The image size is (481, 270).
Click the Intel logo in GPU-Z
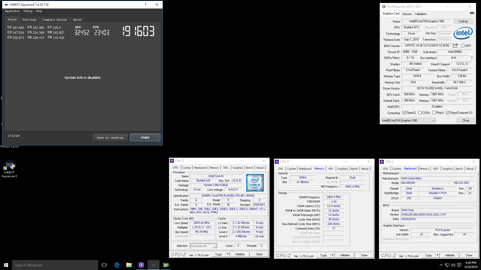click(x=463, y=33)
